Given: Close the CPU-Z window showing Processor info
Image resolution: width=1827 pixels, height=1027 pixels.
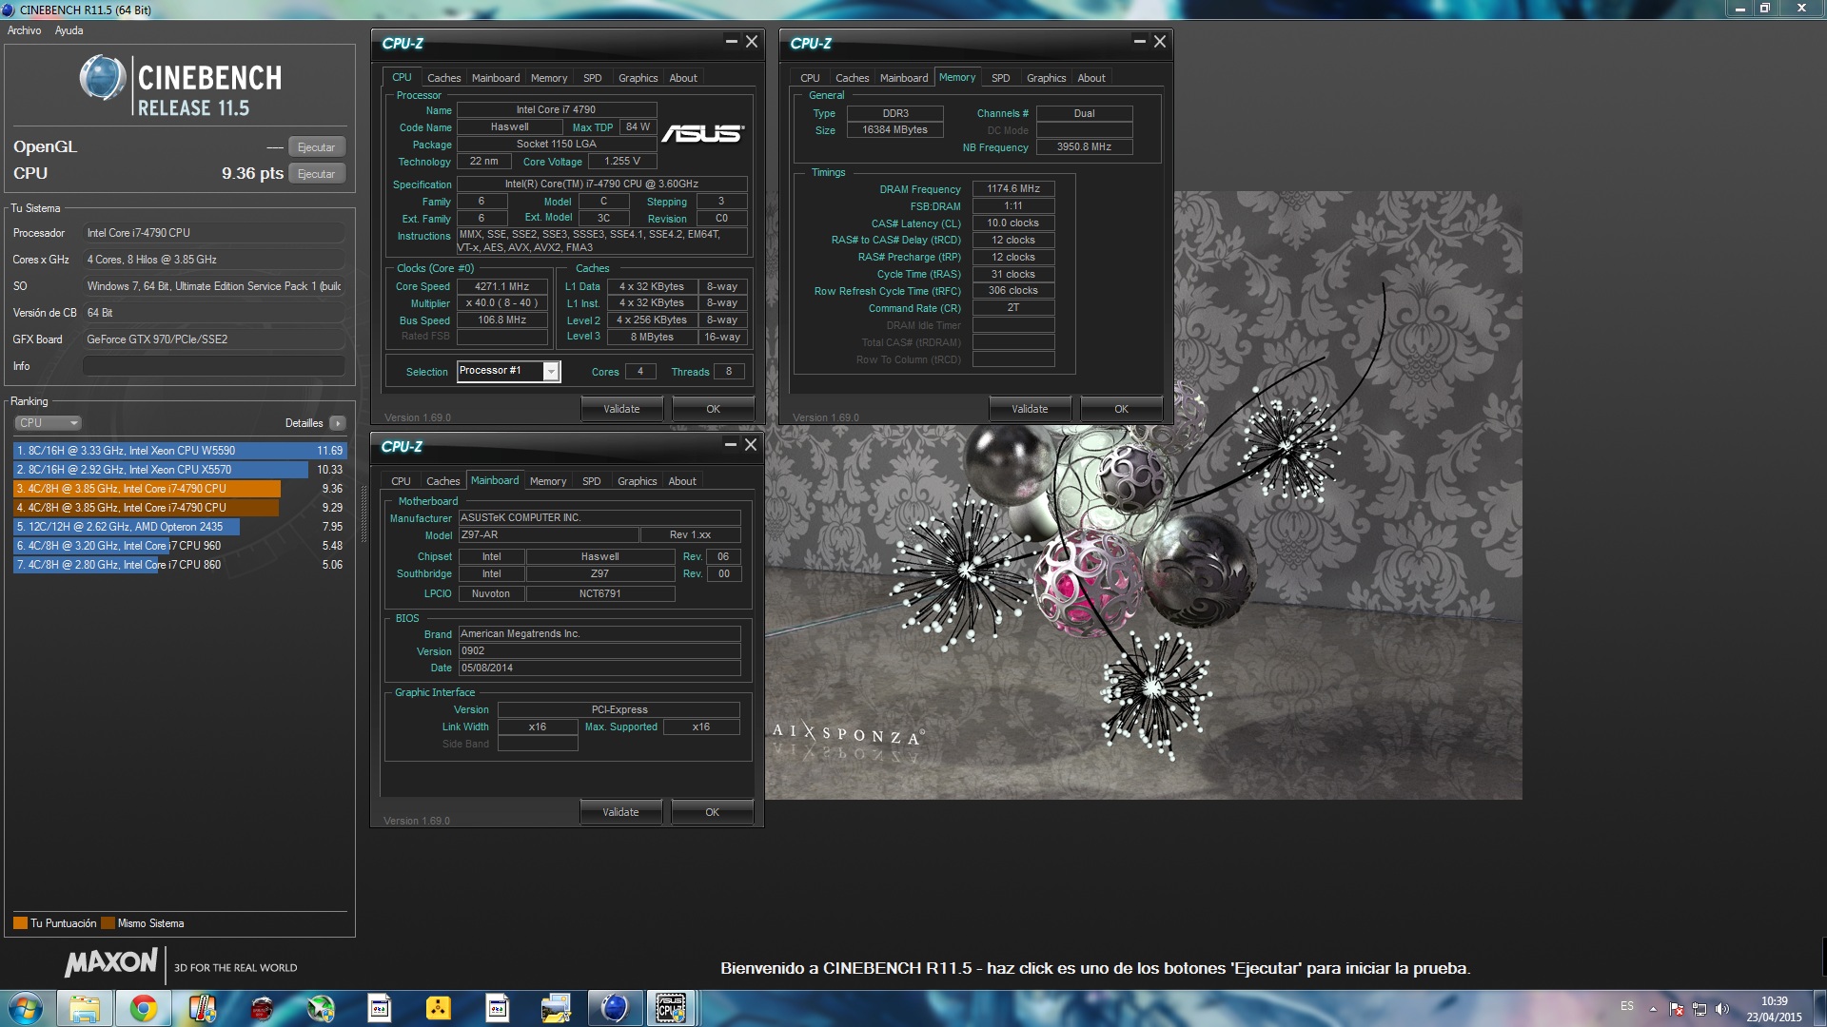Looking at the screenshot, I should (x=752, y=42).
